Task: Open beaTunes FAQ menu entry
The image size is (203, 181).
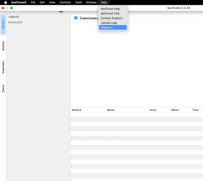Action: [x=113, y=13]
